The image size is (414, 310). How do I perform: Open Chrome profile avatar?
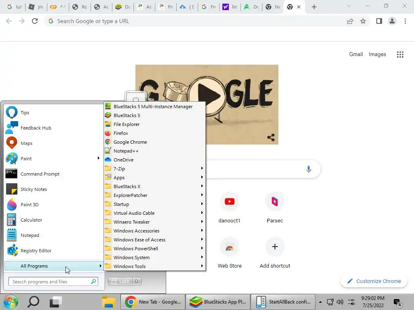point(392,21)
